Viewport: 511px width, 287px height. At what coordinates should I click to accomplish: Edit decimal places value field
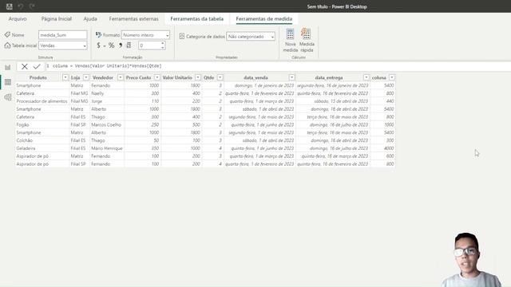click(x=149, y=45)
